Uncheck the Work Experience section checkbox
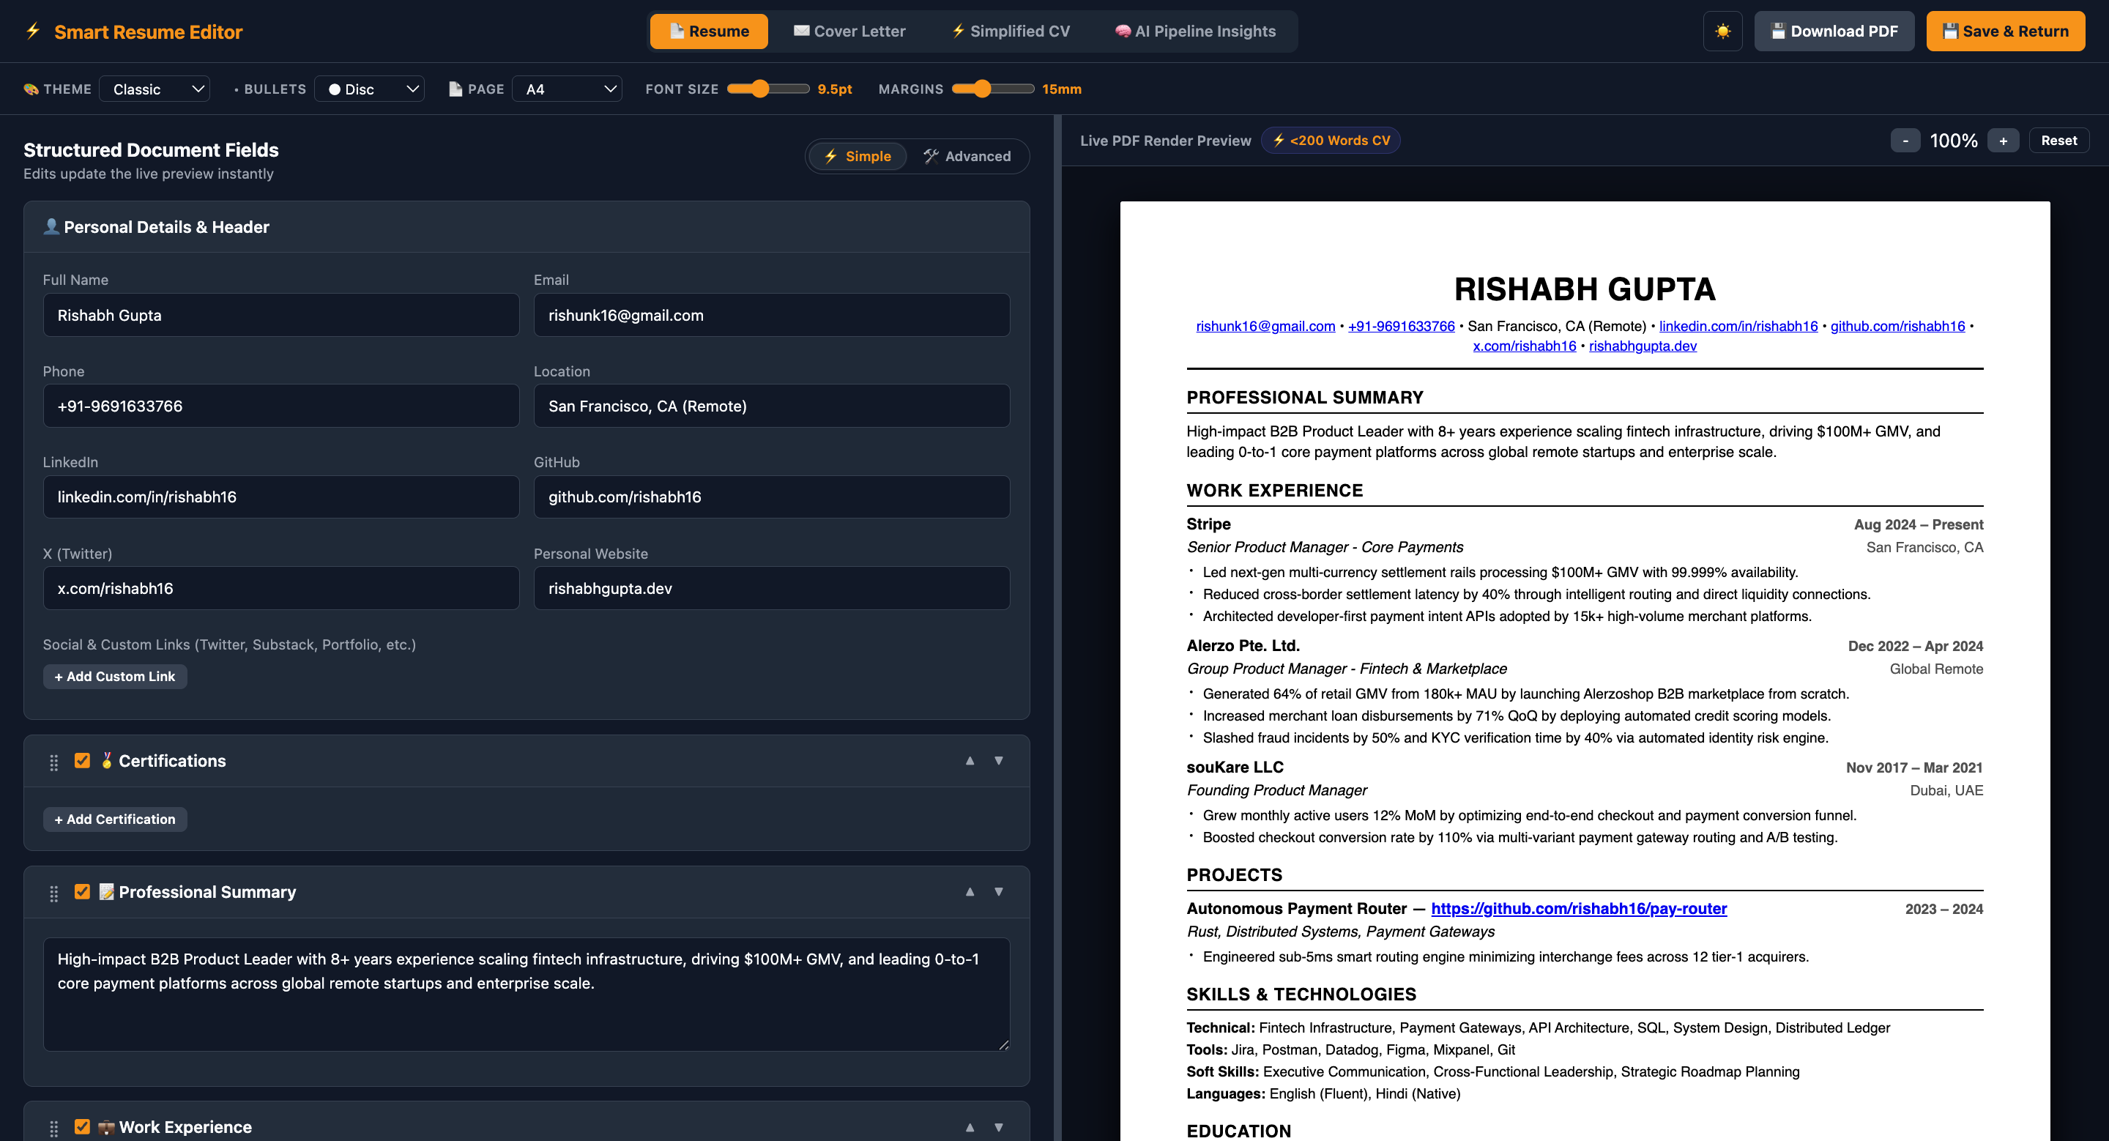The height and width of the screenshot is (1141, 2109). click(x=82, y=1127)
